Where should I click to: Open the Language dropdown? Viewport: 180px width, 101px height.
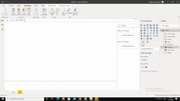coord(69,12)
